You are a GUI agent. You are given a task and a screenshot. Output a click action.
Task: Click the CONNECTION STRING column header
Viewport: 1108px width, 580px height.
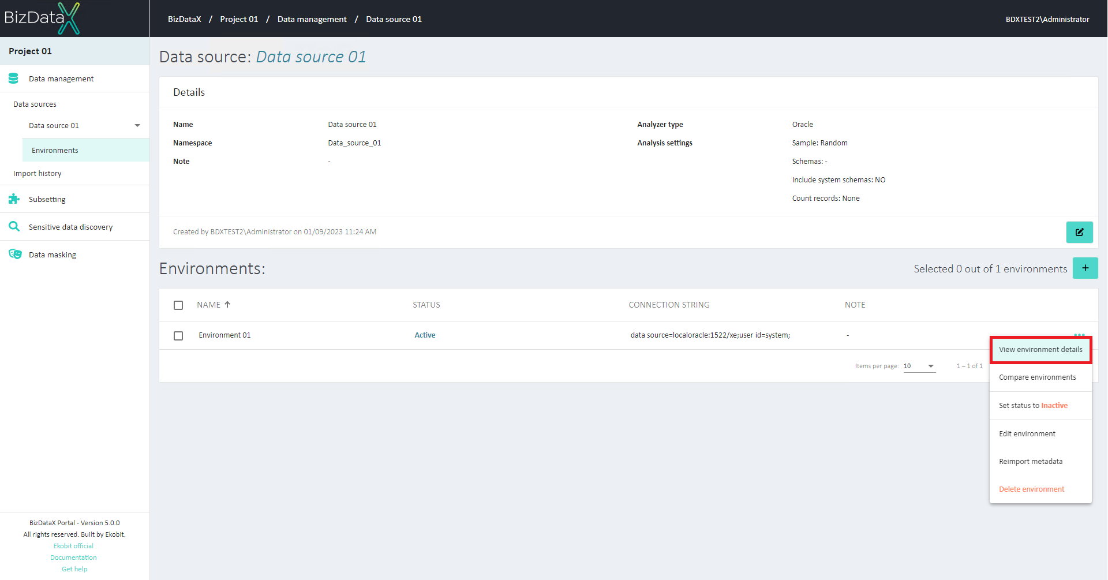pos(669,305)
